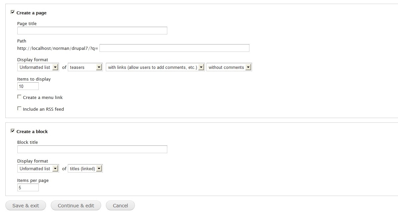Expand the teasers dropdown

[x=85, y=67]
